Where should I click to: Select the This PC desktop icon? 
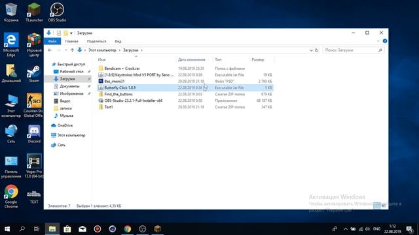point(11,105)
